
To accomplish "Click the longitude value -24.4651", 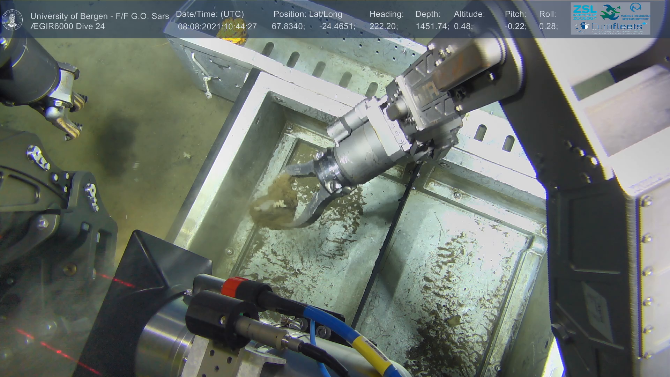I will click(x=337, y=27).
